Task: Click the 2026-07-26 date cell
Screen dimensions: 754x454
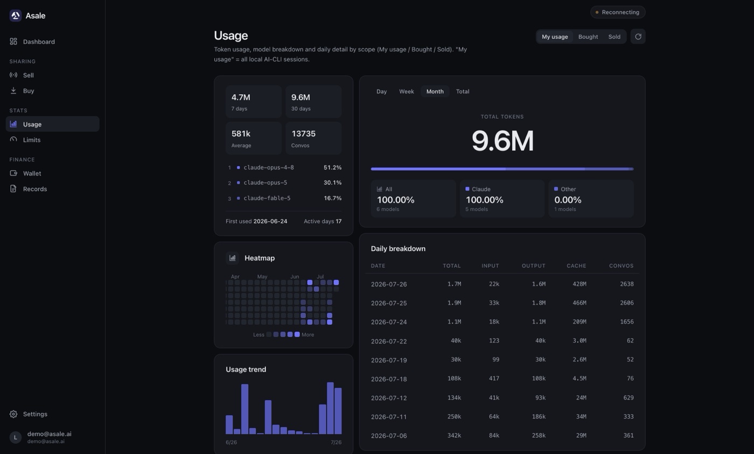Action: point(389,284)
